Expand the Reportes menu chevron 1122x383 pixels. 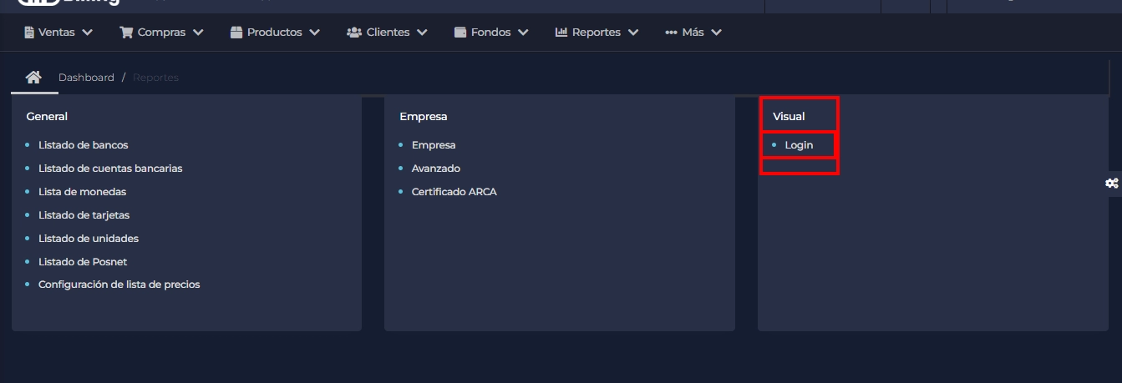(633, 33)
